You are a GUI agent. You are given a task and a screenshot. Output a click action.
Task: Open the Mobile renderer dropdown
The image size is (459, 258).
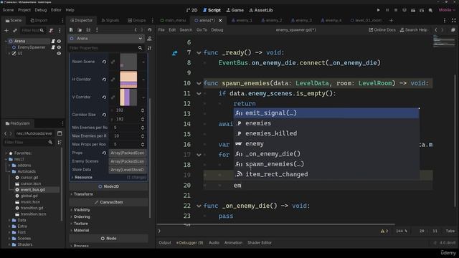[x=447, y=10]
